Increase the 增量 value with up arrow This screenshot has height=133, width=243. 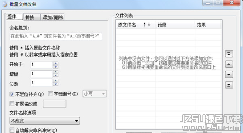click(x=55, y=72)
